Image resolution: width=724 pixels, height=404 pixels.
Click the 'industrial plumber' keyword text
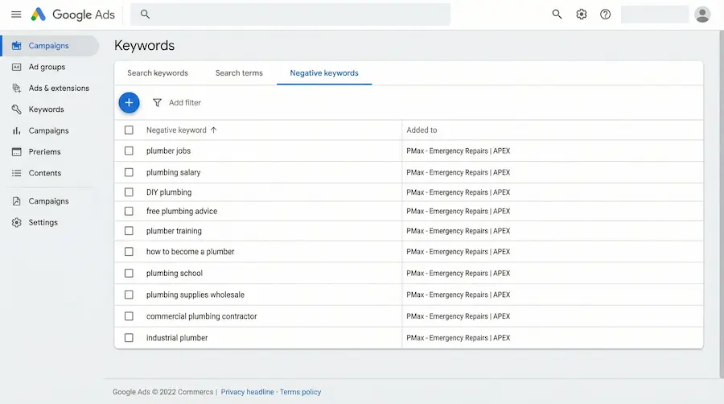tap(177, 338)
